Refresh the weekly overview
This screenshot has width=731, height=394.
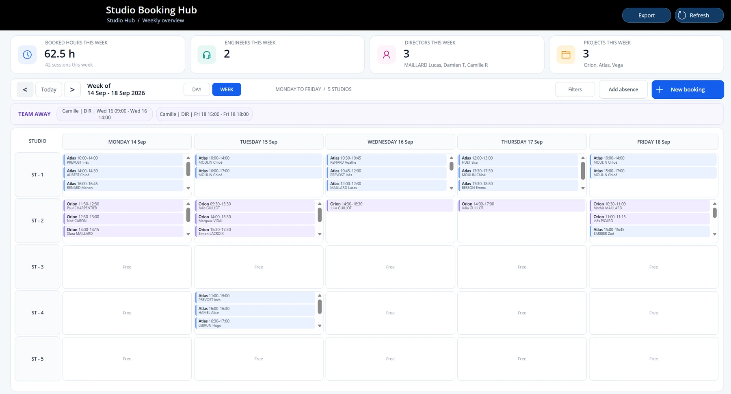coord(699,15)
